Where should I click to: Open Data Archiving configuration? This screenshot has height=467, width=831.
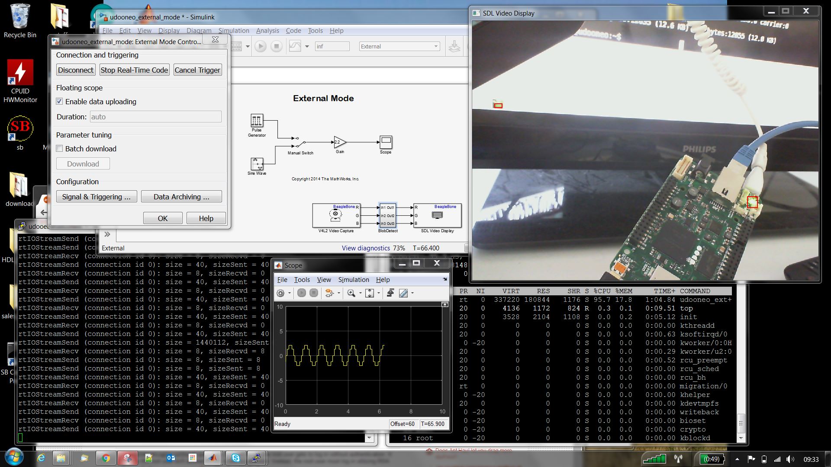(x=181, y=197)
